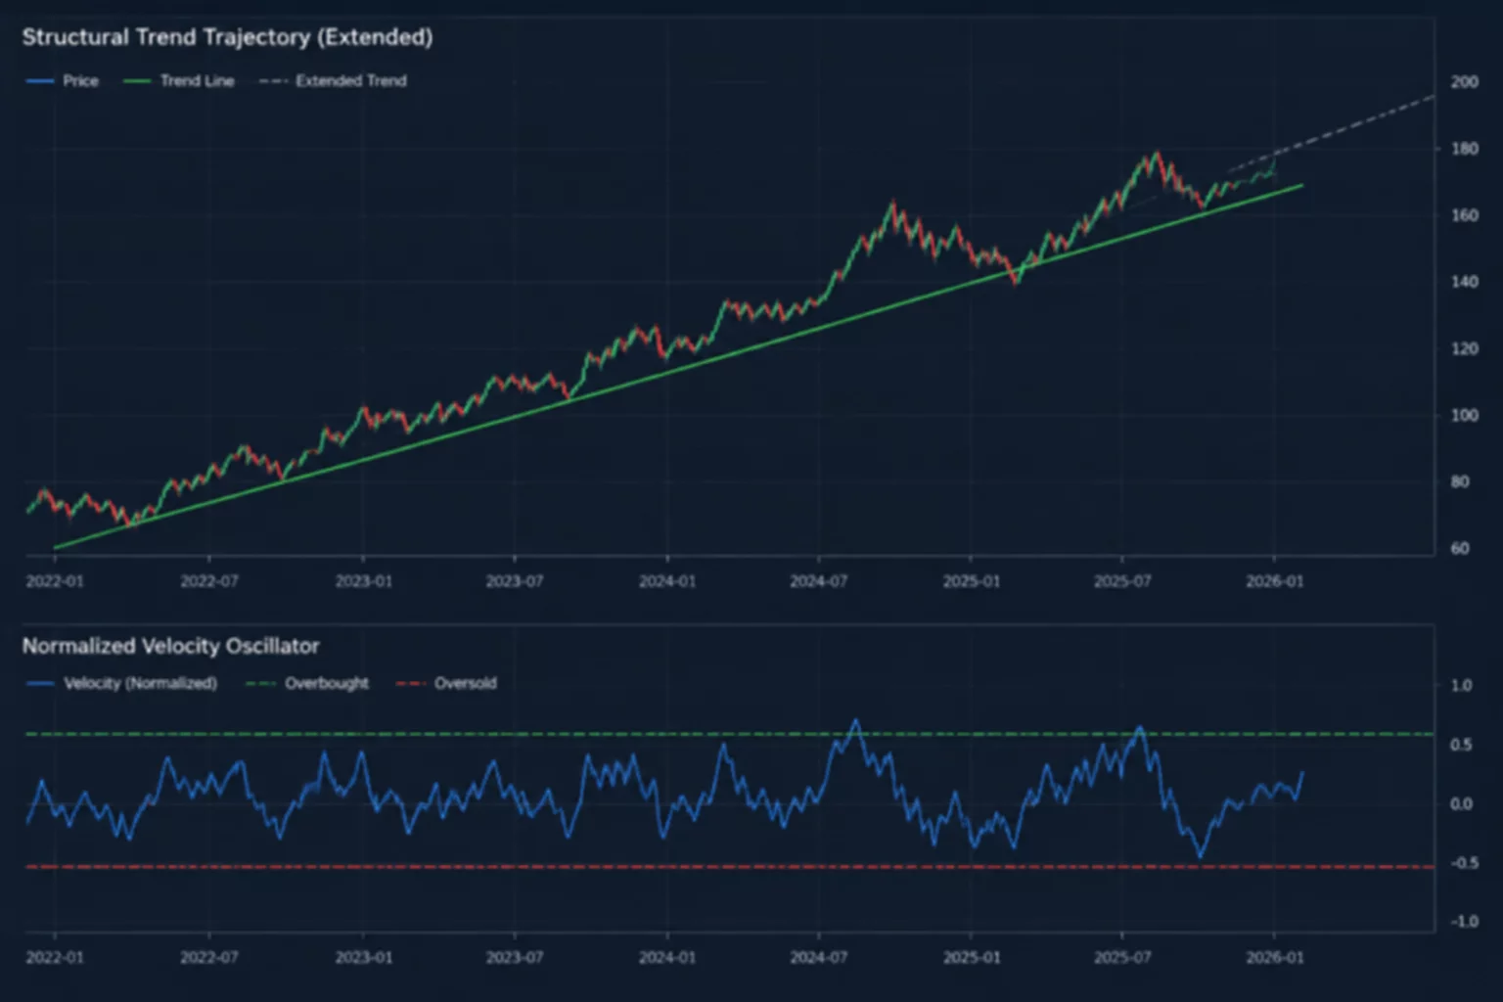
Task: Toggle the Price series legend entry
Action: 62,81
